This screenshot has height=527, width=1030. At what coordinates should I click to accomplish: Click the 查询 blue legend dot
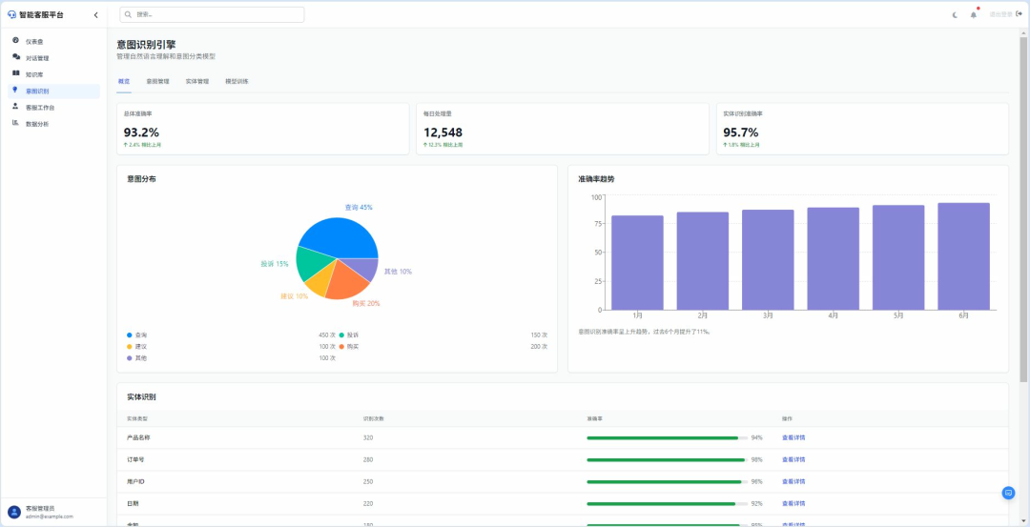(x=129, y=334)
